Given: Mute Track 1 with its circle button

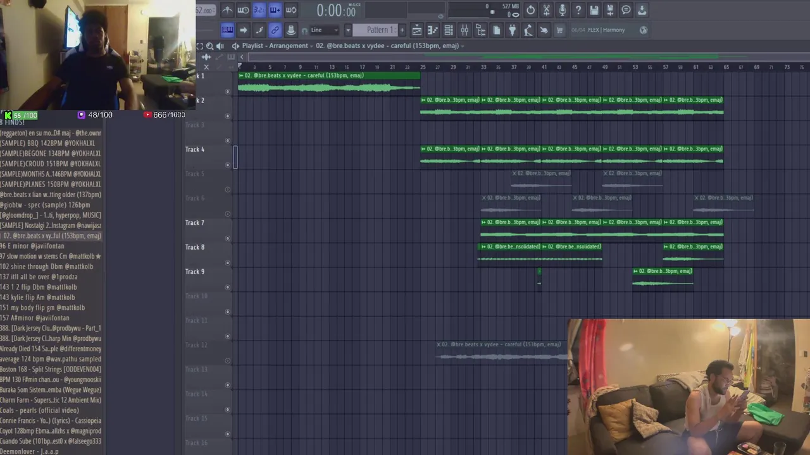Looking at the screenshot, I should coord(228,92).
